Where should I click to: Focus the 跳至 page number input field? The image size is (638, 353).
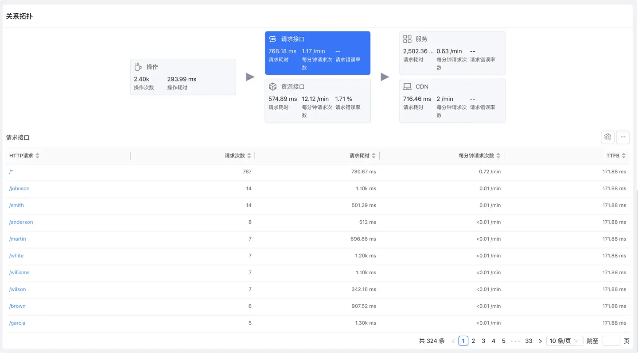click(611, 341)
